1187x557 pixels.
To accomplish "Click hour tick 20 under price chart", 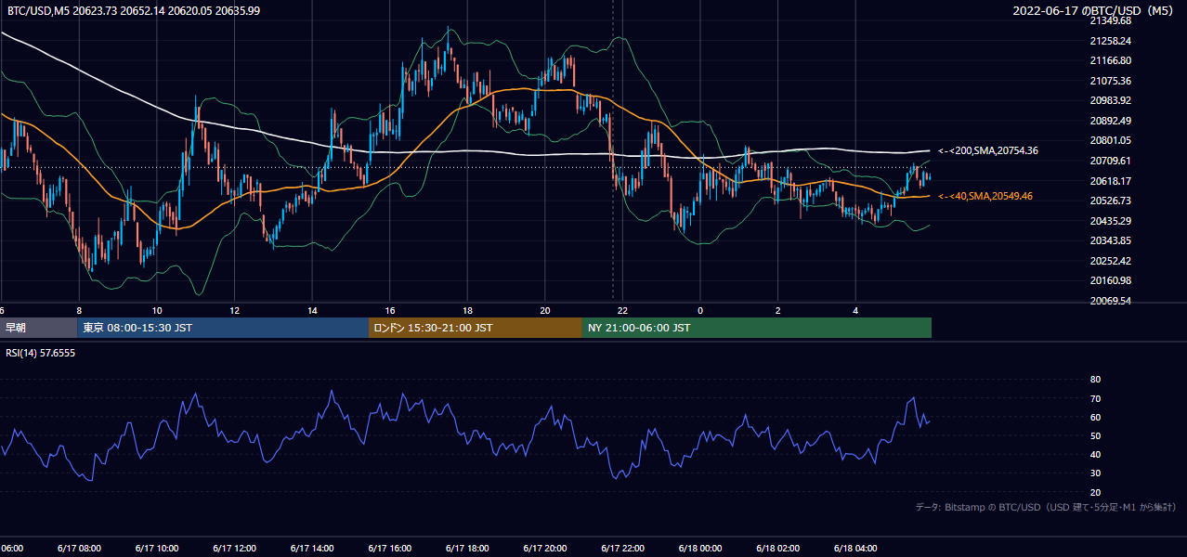I will point(545,310).
